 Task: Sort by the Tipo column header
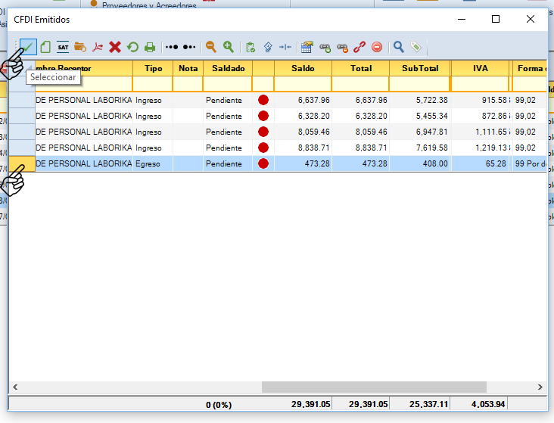[x=153, y=68]
